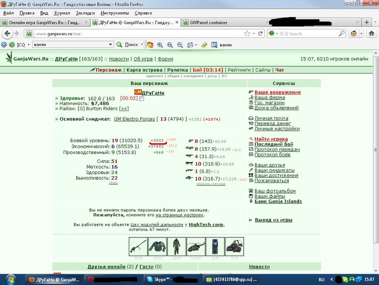Click the Личная почта link

[x=271, y=118]
